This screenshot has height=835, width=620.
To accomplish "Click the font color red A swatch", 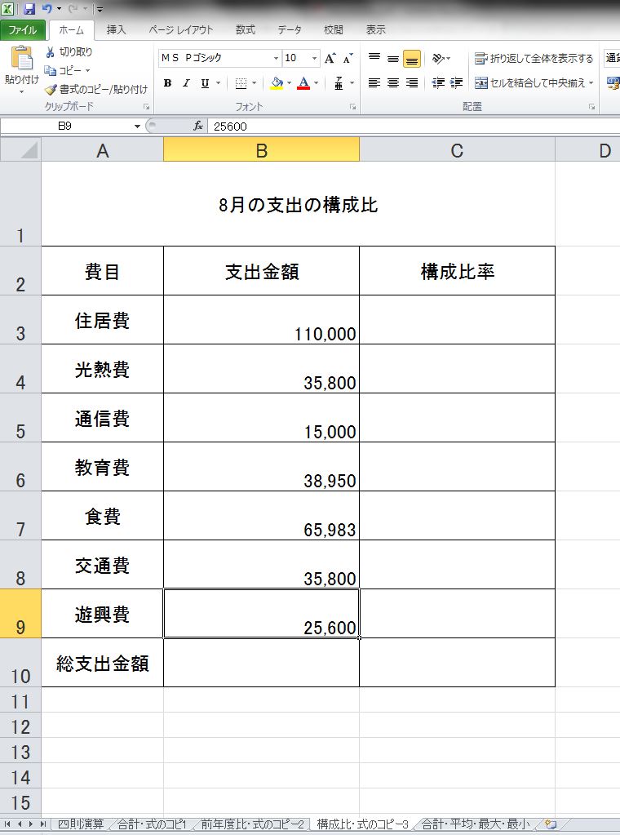I will pyautogui.click(x=303, y=83).
